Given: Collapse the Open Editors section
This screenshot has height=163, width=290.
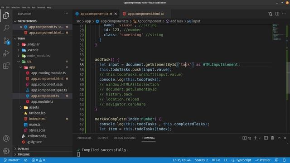Looking at the screenshot, I should point(43,21).
